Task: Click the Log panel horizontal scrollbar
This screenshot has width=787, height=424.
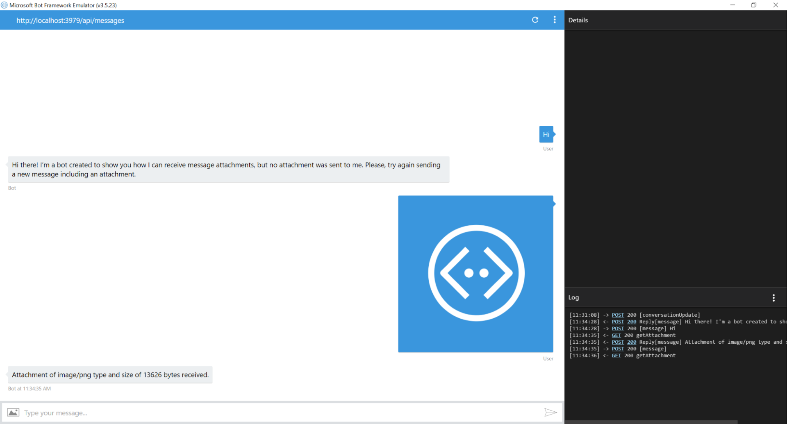Action: (652, 422)
